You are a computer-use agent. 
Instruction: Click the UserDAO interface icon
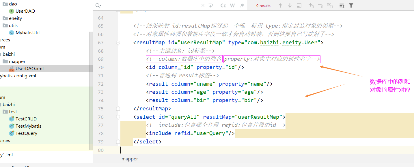coord(12,11)
